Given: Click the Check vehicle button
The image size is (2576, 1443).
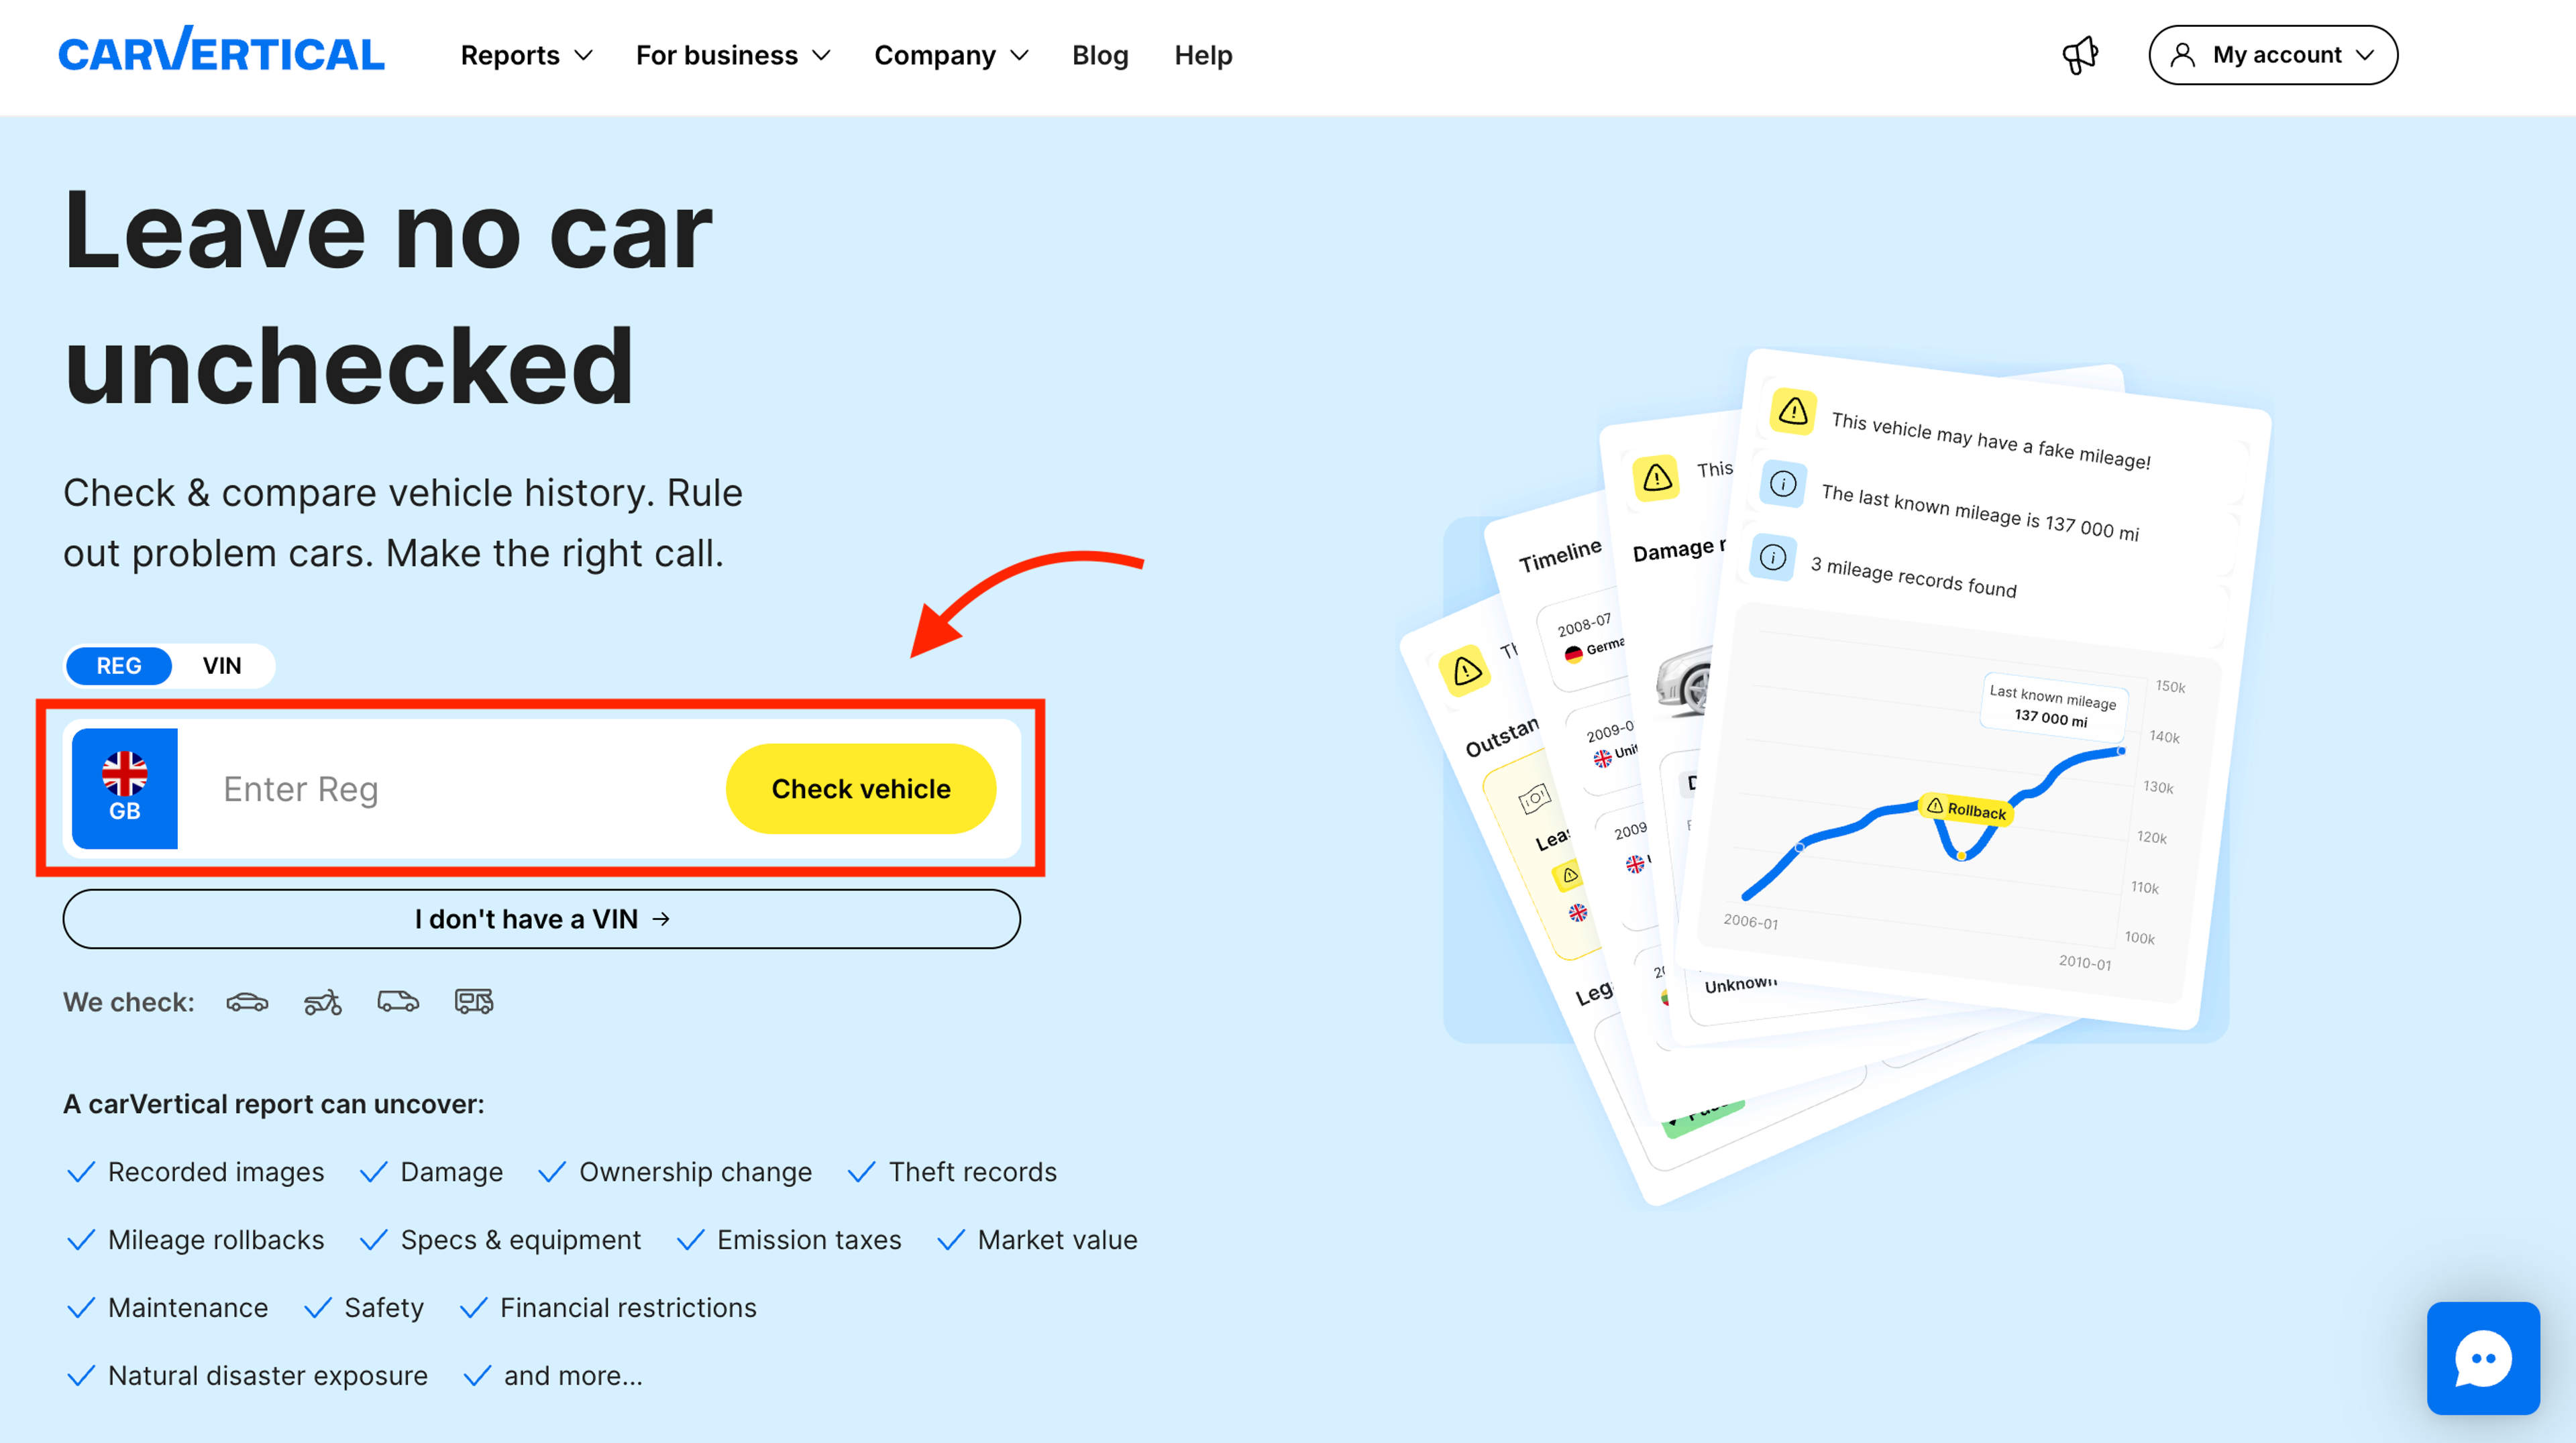Looking at the screenshot, I should tap(861, 789).
